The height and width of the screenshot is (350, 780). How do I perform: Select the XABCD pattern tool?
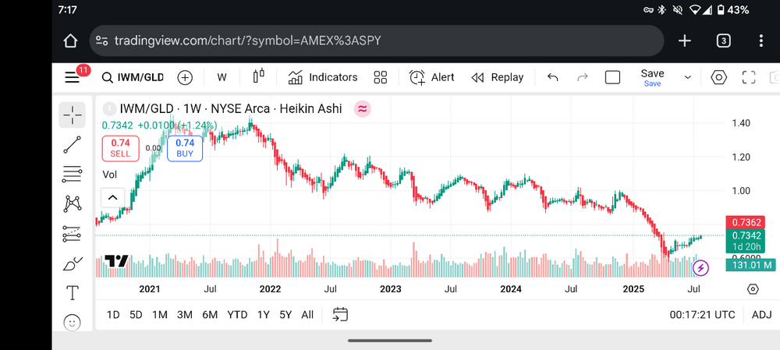pyautogui.click(x=73, y=203)
